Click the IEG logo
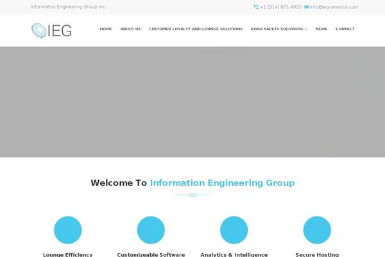Viewport: 385px width, 257px height. [x=51, y=30]
